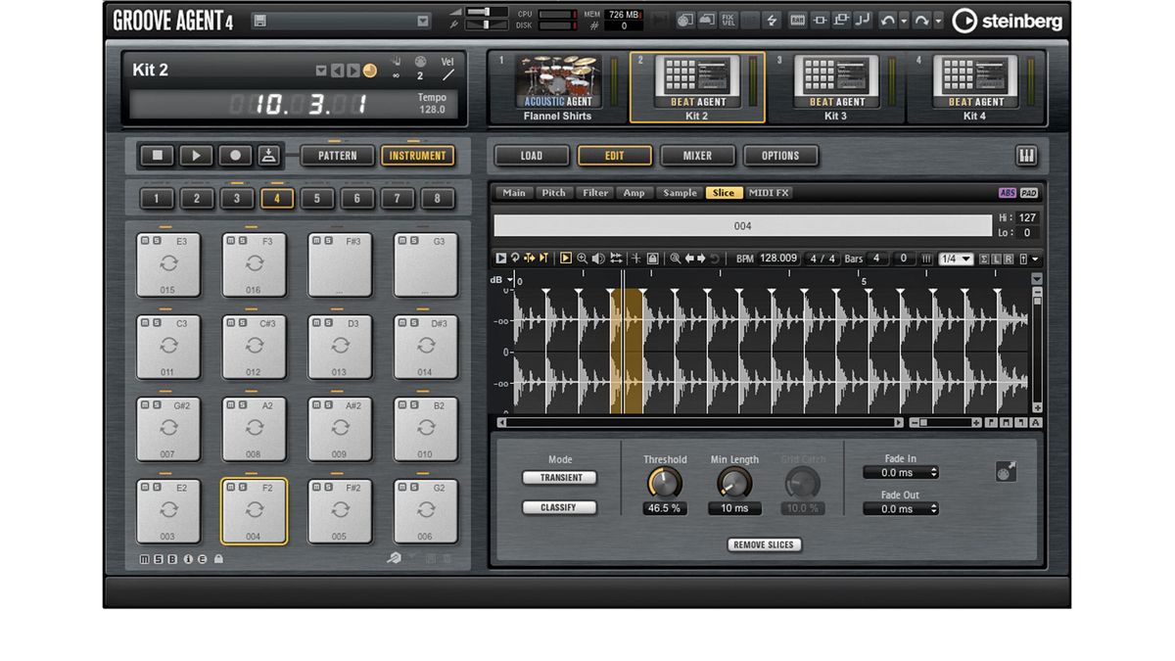
Task: Switch to the Sample tab
Action: click(680, 193)
